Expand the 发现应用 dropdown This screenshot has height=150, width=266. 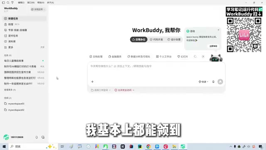pyautogui.click(x=38, y=9)
